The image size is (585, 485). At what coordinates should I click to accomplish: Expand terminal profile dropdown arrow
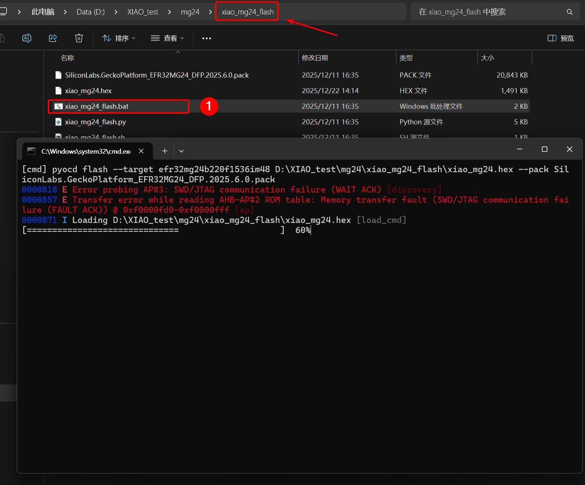(x=181, y=151)
